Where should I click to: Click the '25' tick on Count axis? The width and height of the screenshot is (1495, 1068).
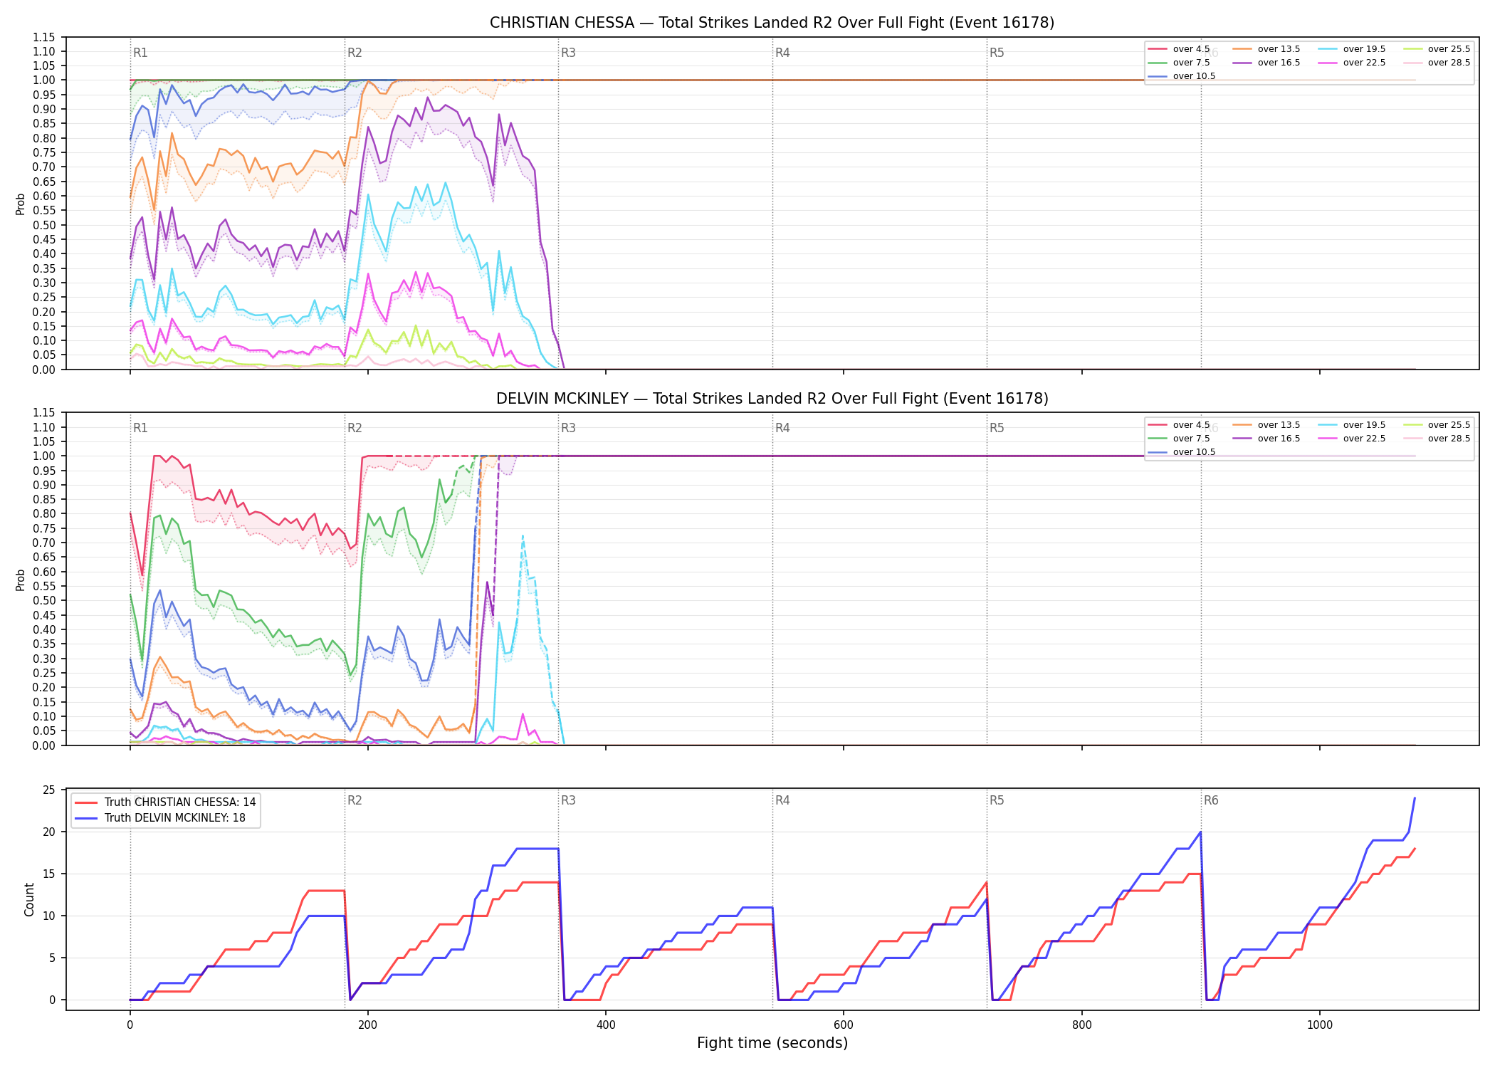point(49,790)
